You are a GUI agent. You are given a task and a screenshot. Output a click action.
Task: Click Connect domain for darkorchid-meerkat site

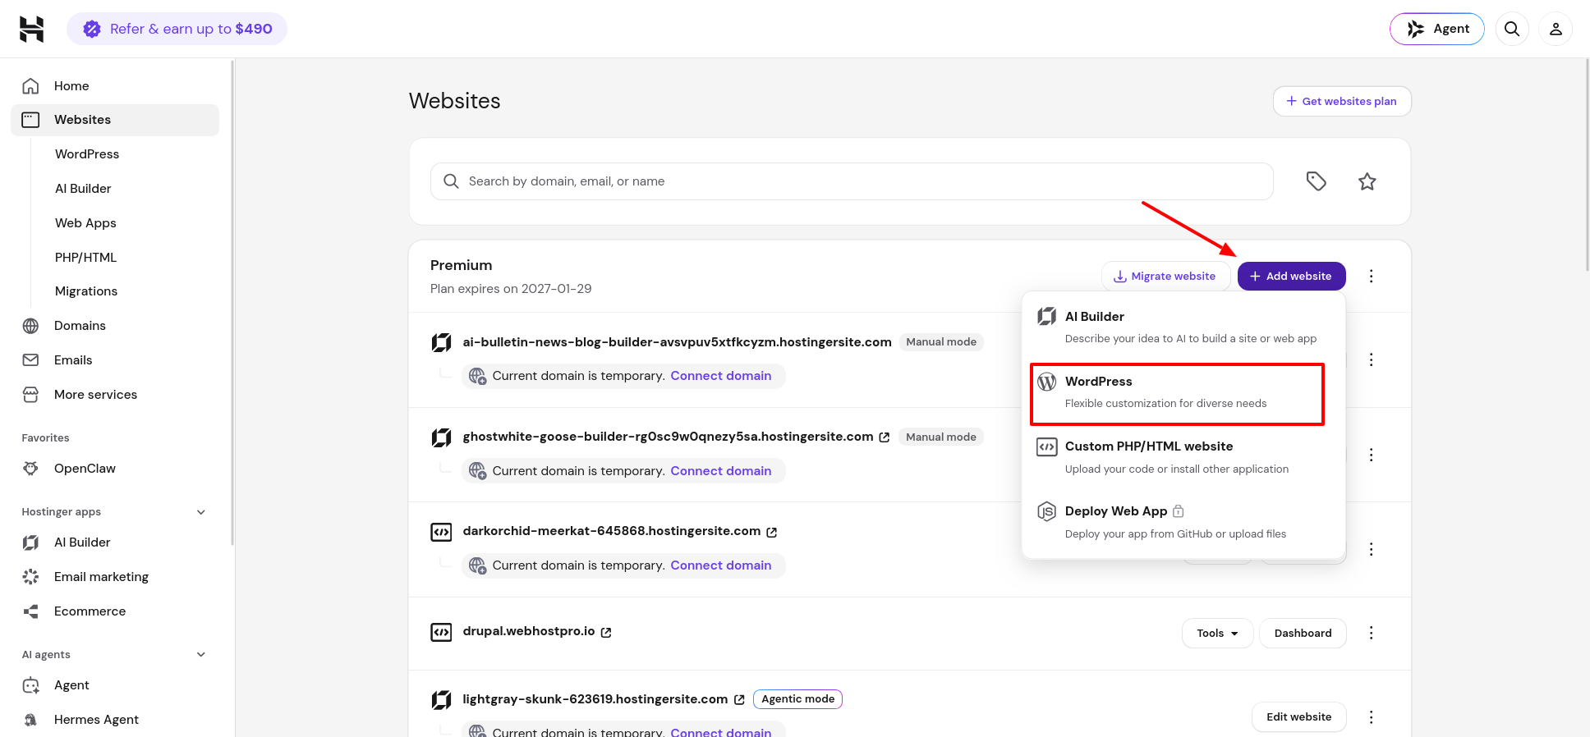[x=720, y=565]
